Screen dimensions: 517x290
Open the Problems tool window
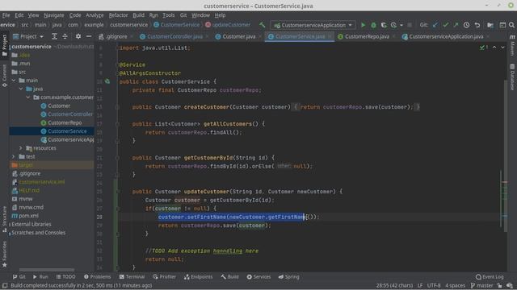pos(97,277)
